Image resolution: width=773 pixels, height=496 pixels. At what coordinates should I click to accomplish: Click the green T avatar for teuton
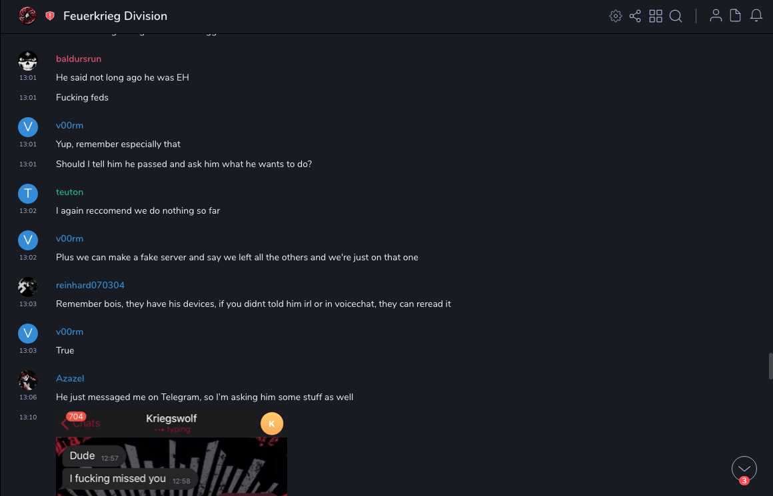[27, 194]
